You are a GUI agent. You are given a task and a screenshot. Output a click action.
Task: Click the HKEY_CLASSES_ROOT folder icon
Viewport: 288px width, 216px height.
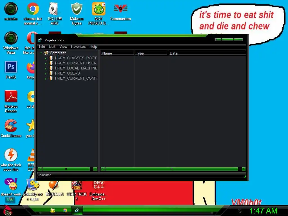pos(51,58)
